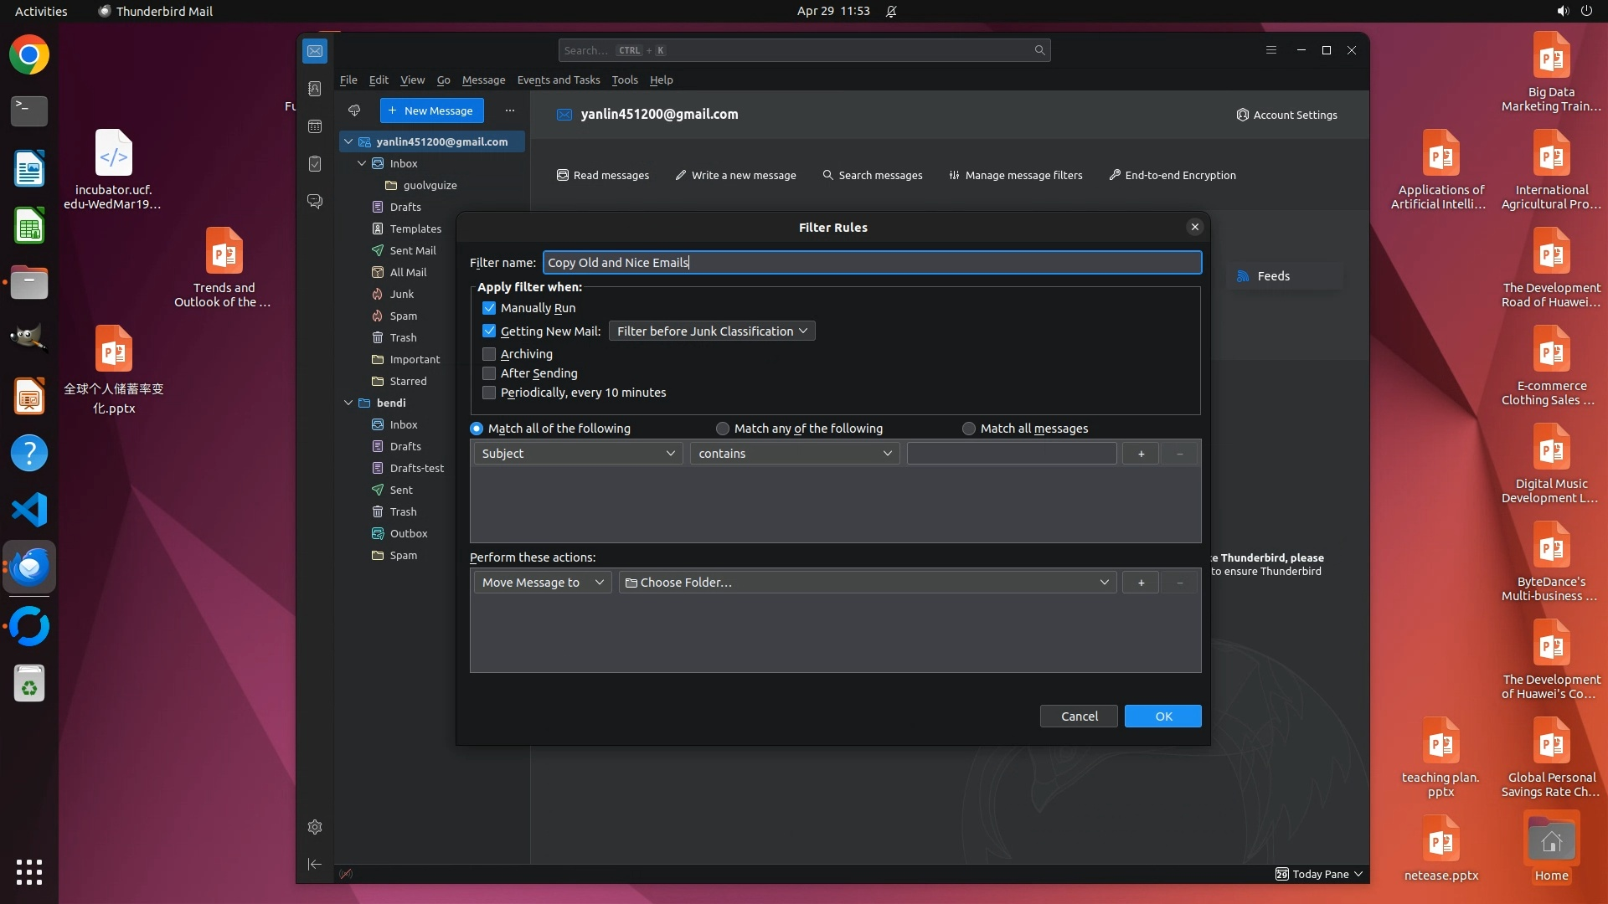Click the Get Messages cloud icon
The height and width of the screenshot is (904, 1608).
tap(354, 110)
